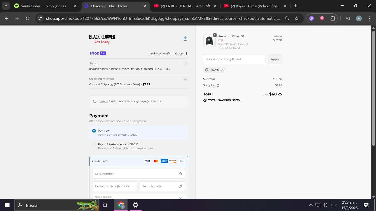This screenshot has height=211, width=376.
Task: Open the tab search dropdown arrow
Action: tap(6, 6)
